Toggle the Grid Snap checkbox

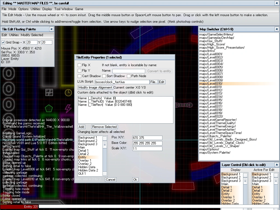tap(3, 42)
